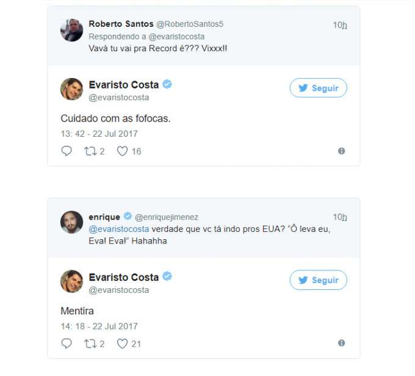This screenshot has width=415, height=376.
Task: Open info icon on the 13:42 tweet
Action: (341, 151)
